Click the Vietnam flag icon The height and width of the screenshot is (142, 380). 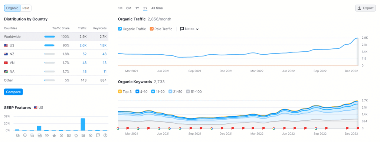[x=6, y=63]
